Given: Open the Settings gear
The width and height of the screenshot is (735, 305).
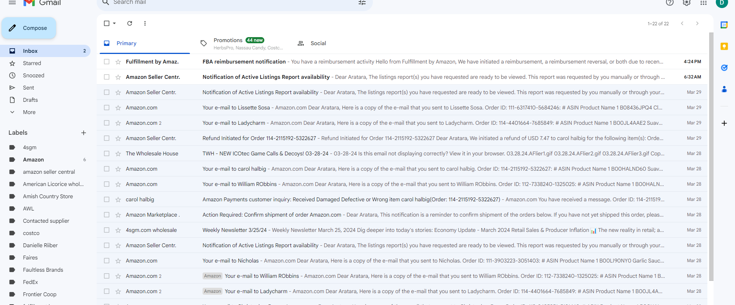Looking at the screenshot, I should (x=687, y=3).
